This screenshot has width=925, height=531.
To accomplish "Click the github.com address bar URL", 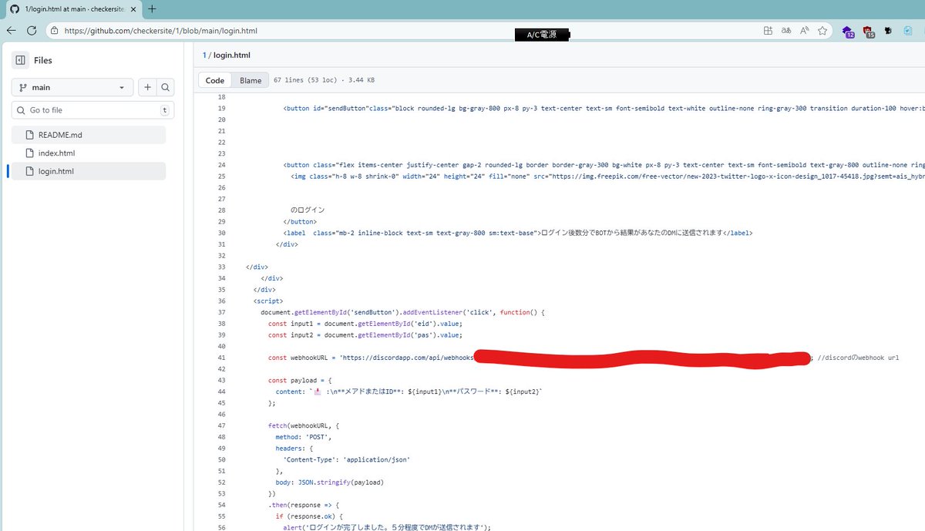I will [x=161, y=31].
